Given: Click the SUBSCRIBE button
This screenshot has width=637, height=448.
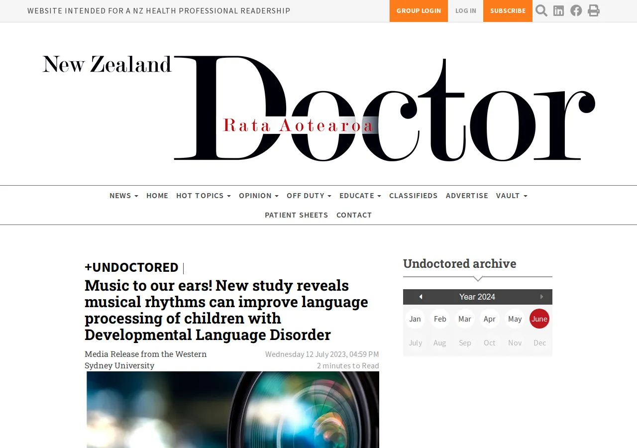Looking at the screenshot, I should click(508, 10).
